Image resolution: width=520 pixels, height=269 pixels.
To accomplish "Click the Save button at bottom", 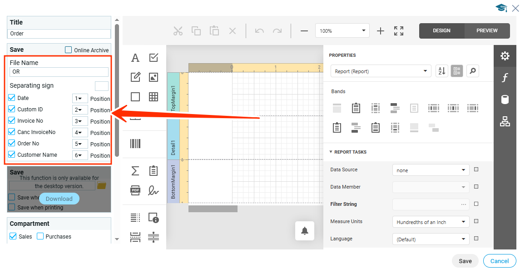I will pyautogui.click(x=465, y=261).
